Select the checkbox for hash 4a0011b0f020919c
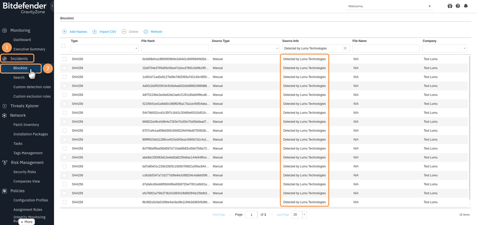This screenshot has height=225, width=477. click(x=64, y=86)
